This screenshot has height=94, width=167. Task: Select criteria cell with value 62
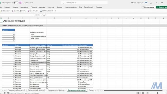[8, 41]
